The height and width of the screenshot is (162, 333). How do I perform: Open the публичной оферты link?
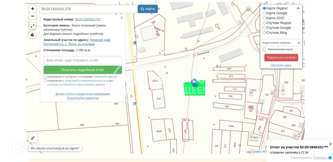coord(105,77)
